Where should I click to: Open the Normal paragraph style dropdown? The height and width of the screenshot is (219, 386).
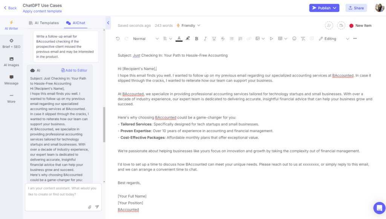point(146,39)
